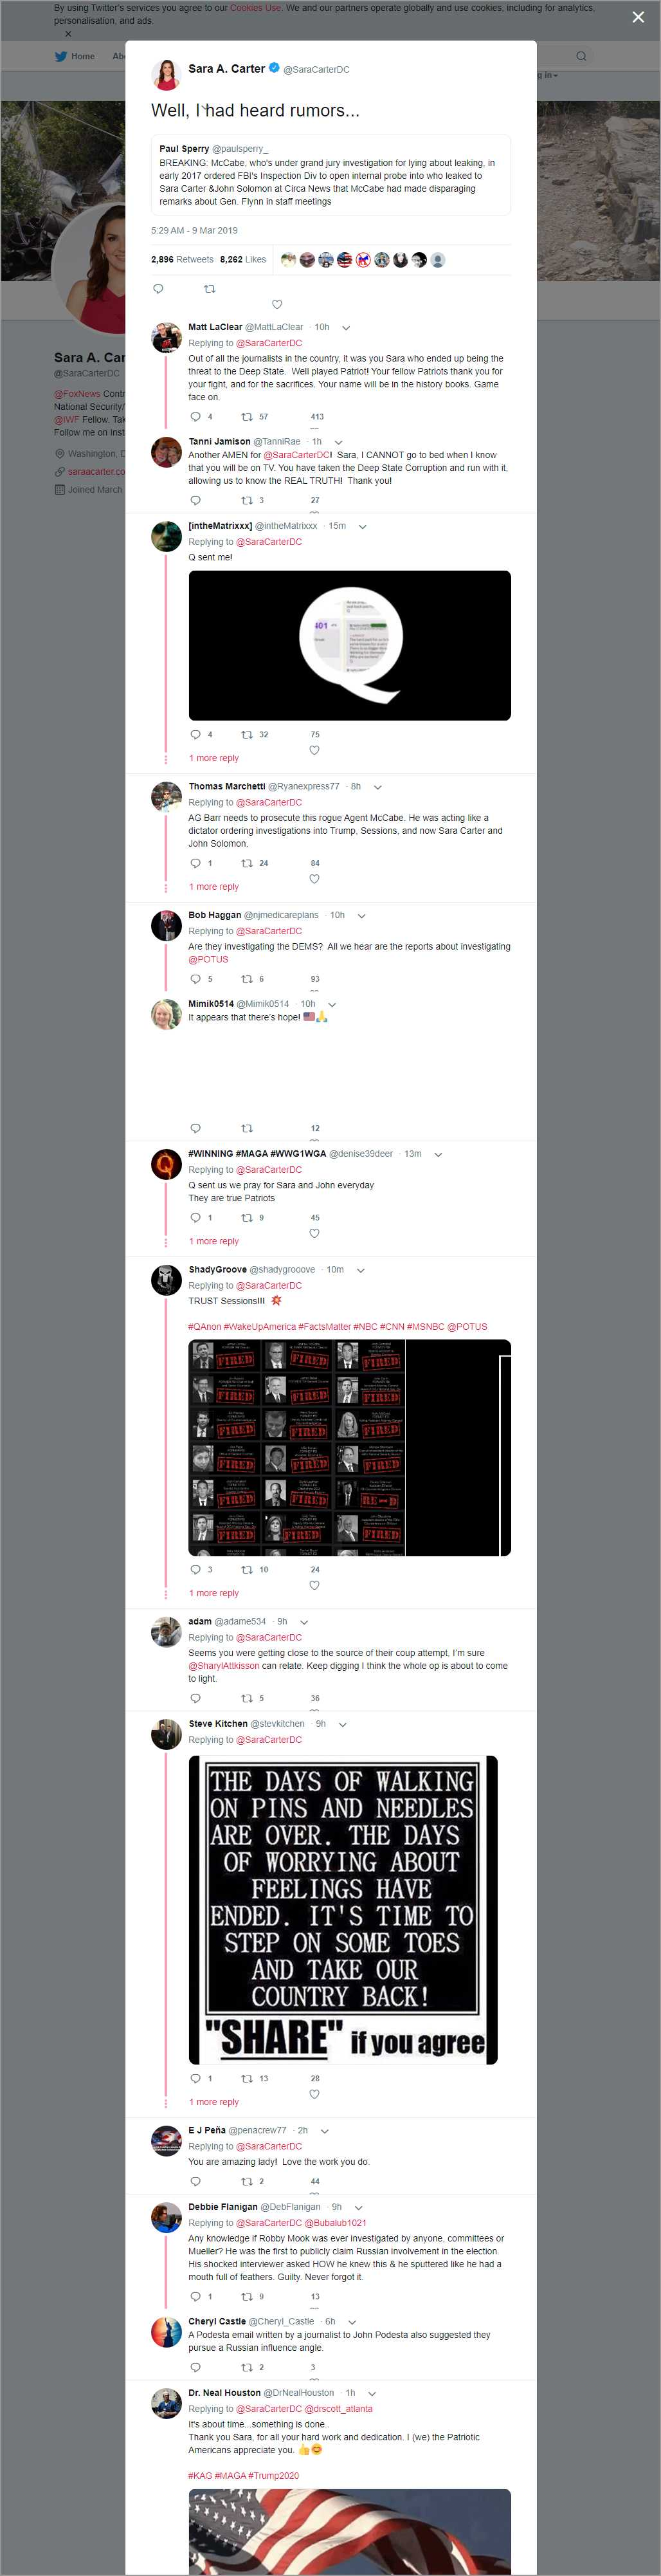
Task: Open the dropdown chevron on Matt LaClear's reply
Action: (x=346, y=327)
